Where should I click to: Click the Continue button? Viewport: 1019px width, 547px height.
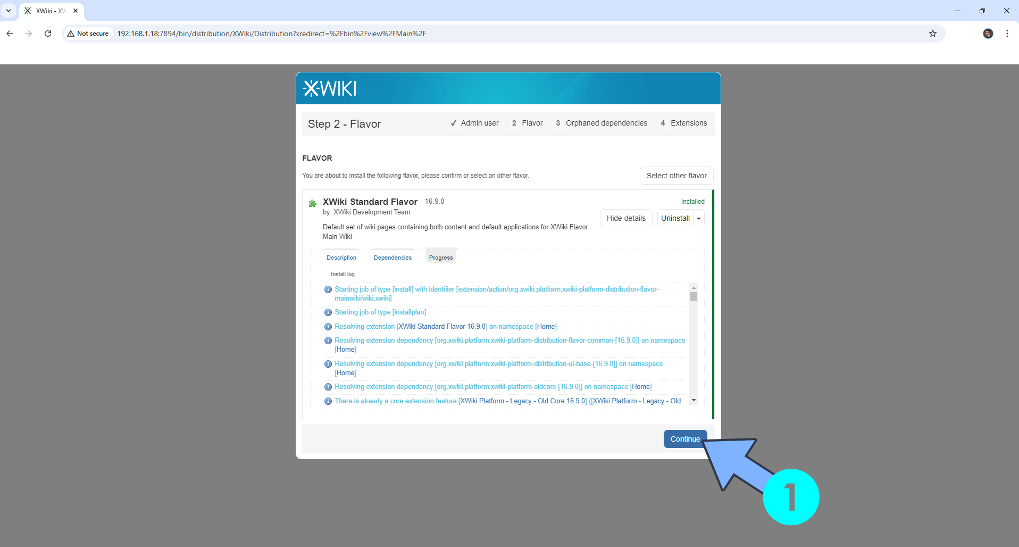(685, 439)
